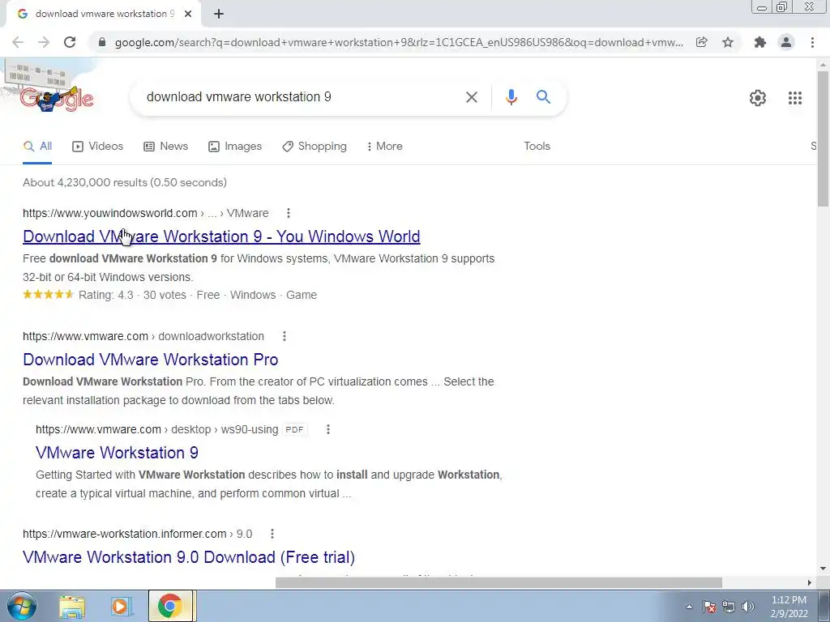Image resolution: width=830 pixels, height=622 pixels.
Task: Open the volume speaker tray icon
Action: 748,607
